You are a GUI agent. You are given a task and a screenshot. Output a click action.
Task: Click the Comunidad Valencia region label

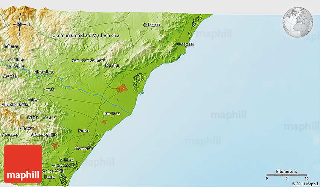click(x=86, y=35)
